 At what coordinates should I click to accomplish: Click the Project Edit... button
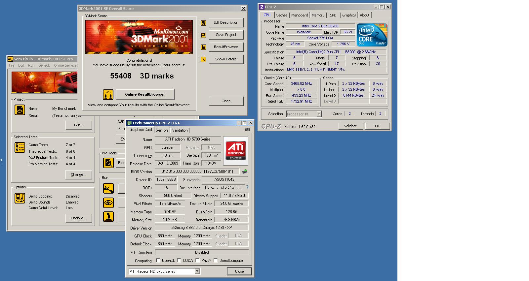point(78,125)
